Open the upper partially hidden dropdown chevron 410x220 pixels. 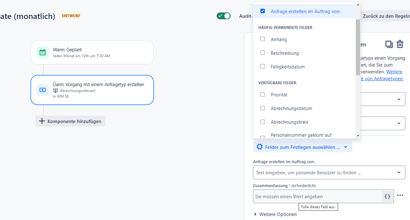pyautogui.click(x=399, y=99)
